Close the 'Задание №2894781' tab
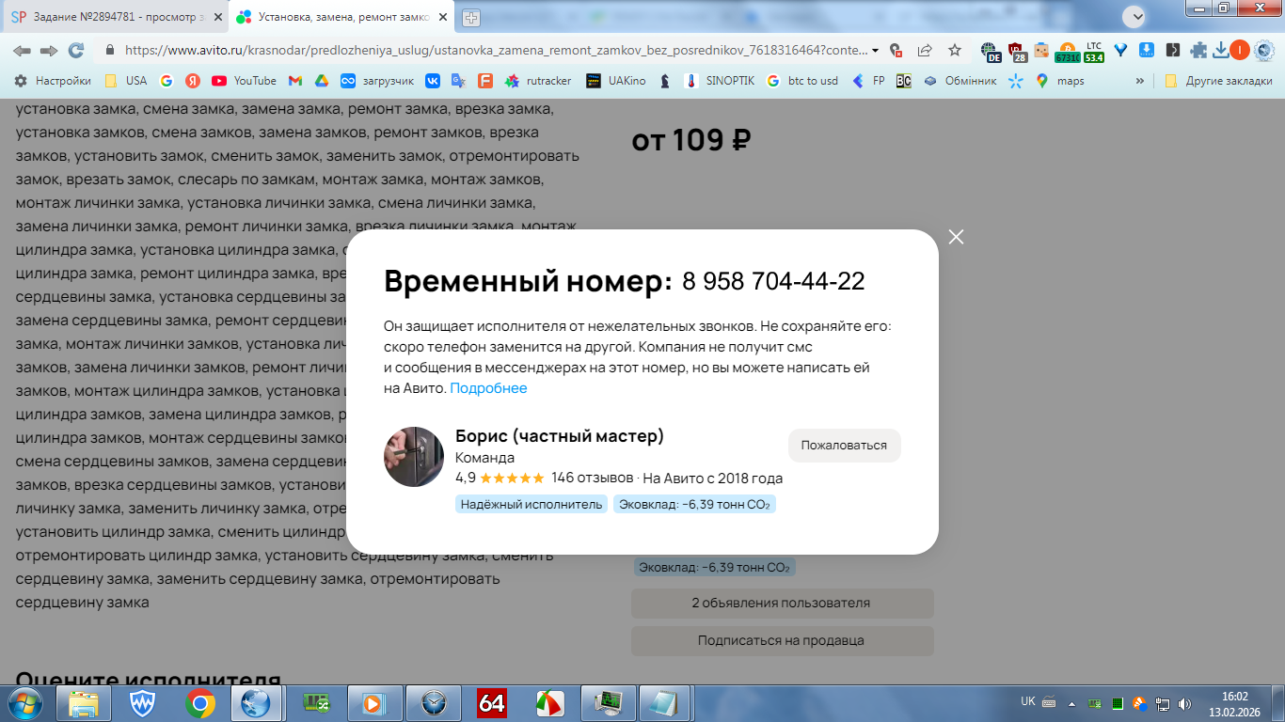This screenshot has height=722, width=1285. click(x=216, y=17)
